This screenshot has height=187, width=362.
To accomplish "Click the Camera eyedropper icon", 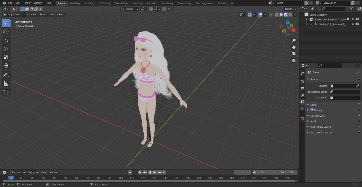I will (357, 86).
